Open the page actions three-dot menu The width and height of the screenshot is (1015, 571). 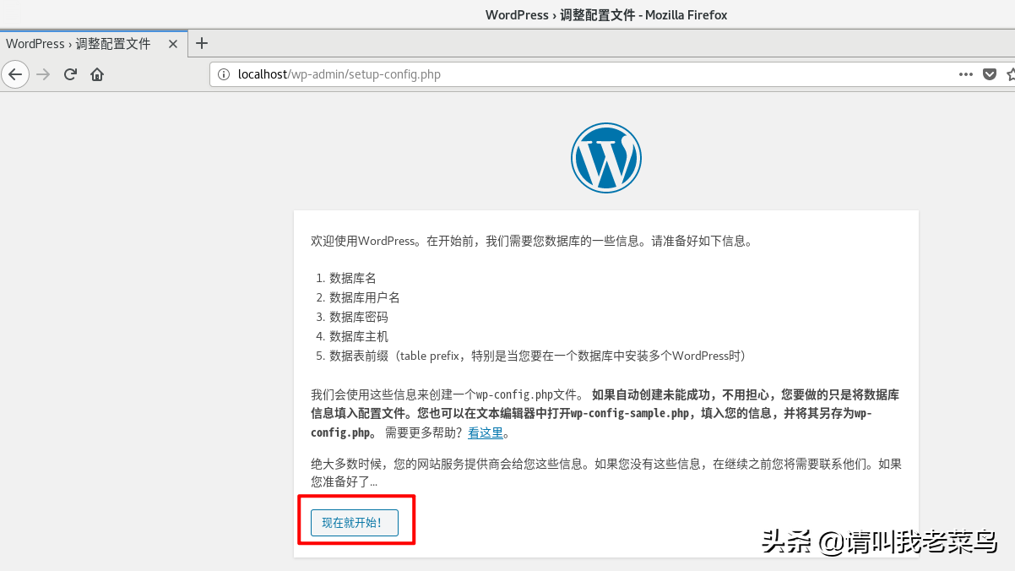pos(966,74)
